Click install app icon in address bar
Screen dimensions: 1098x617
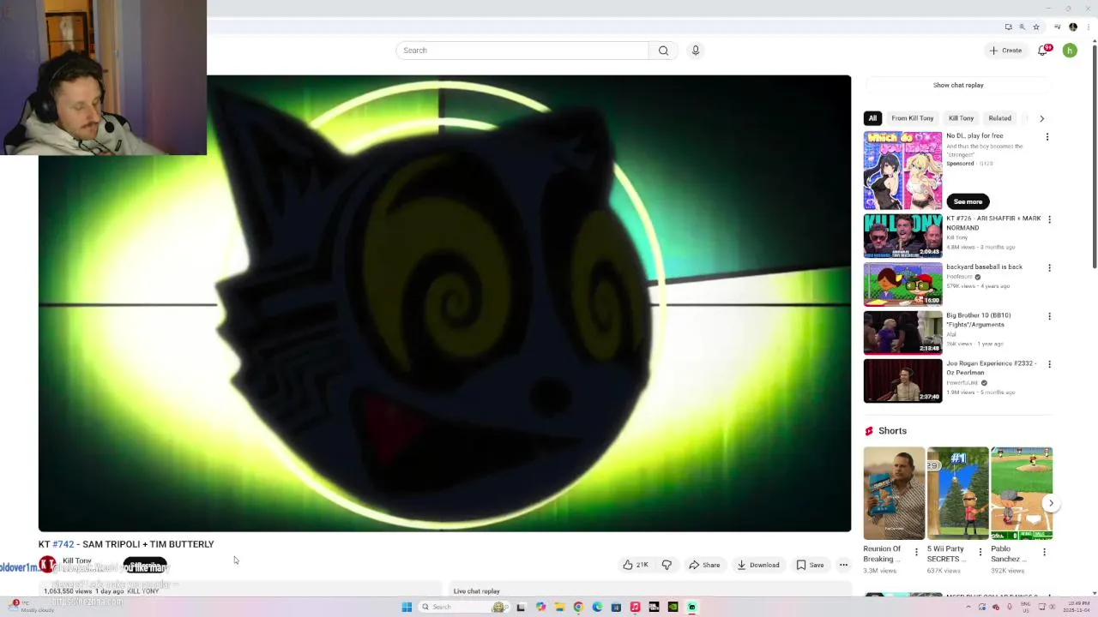(x=1008, y=27)
